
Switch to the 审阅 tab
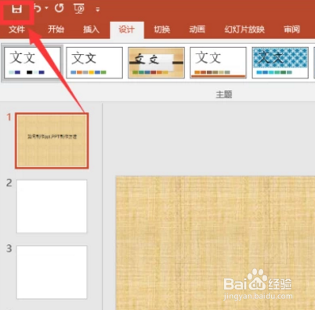pos(291,29)
